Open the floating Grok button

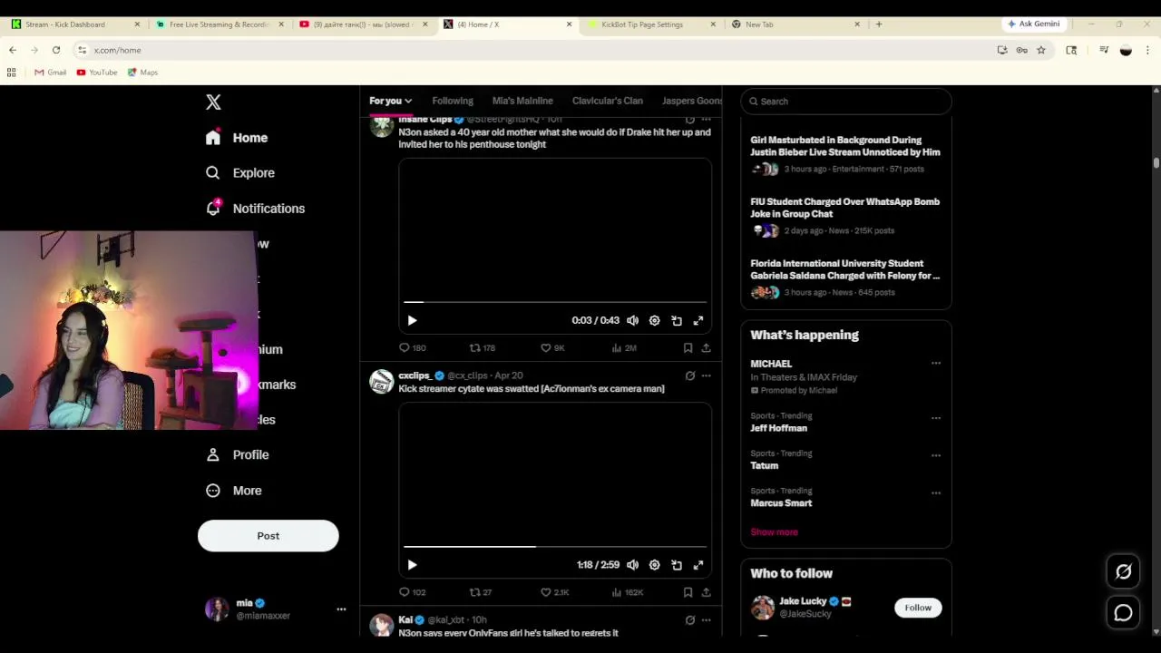[x=1123, y=571]
